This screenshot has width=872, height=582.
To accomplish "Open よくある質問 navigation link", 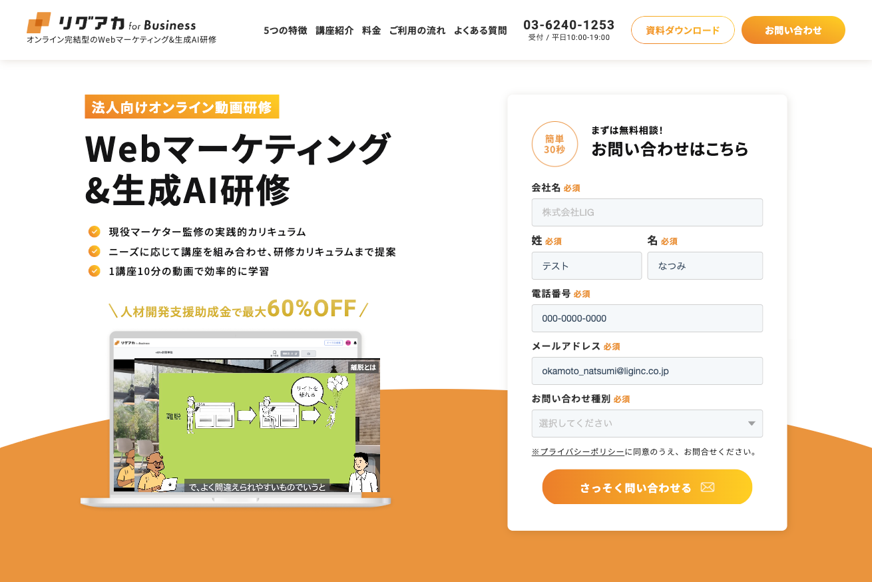I will tap(481, 30).
